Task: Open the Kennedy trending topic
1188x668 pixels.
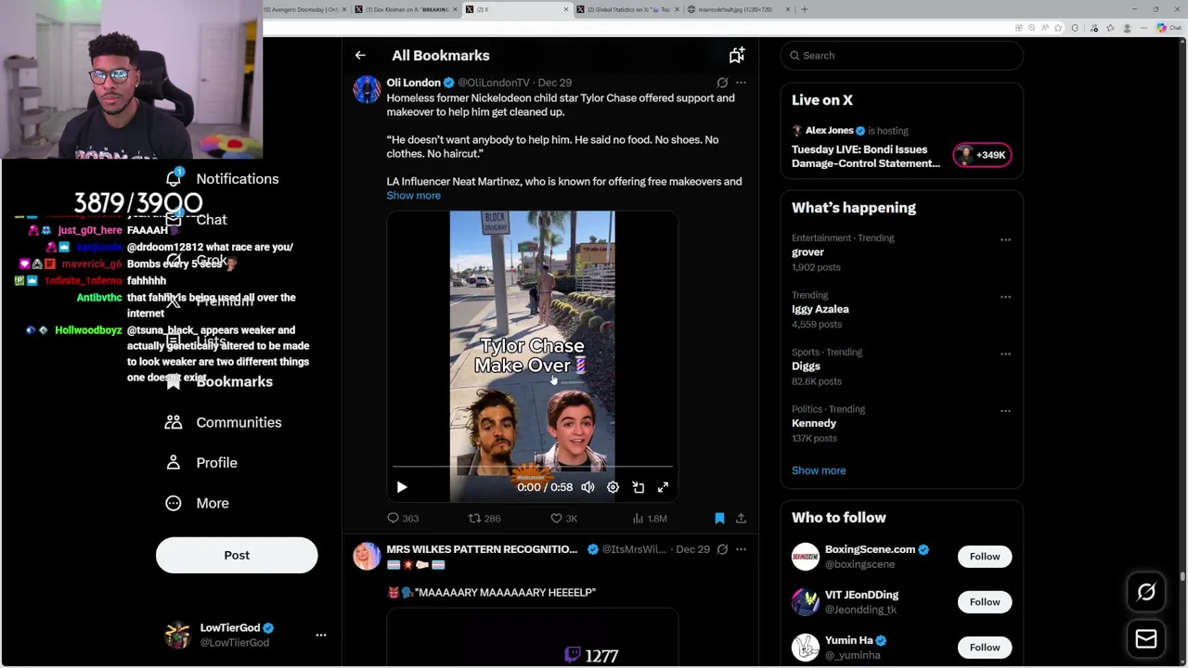Action: click(814, 423)
